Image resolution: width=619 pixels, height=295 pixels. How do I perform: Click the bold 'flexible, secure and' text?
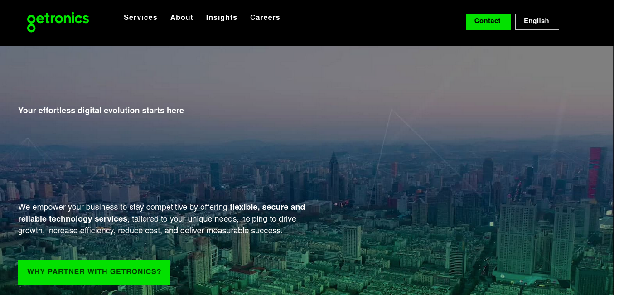tap(267, 207)
